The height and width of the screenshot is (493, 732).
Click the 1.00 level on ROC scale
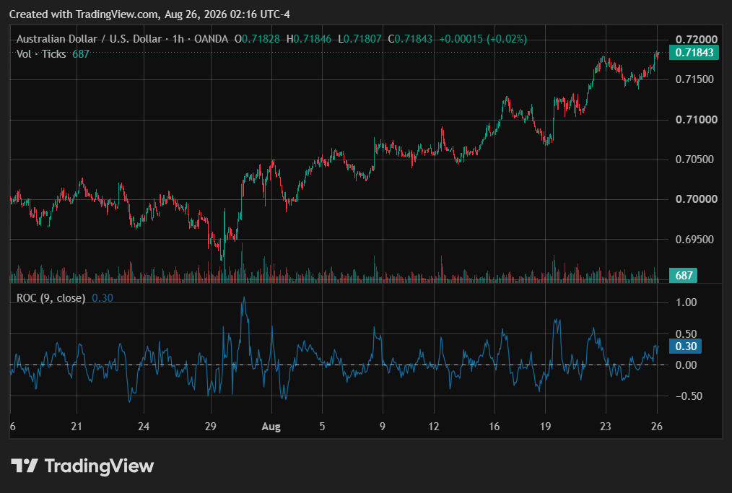[686, 302]
